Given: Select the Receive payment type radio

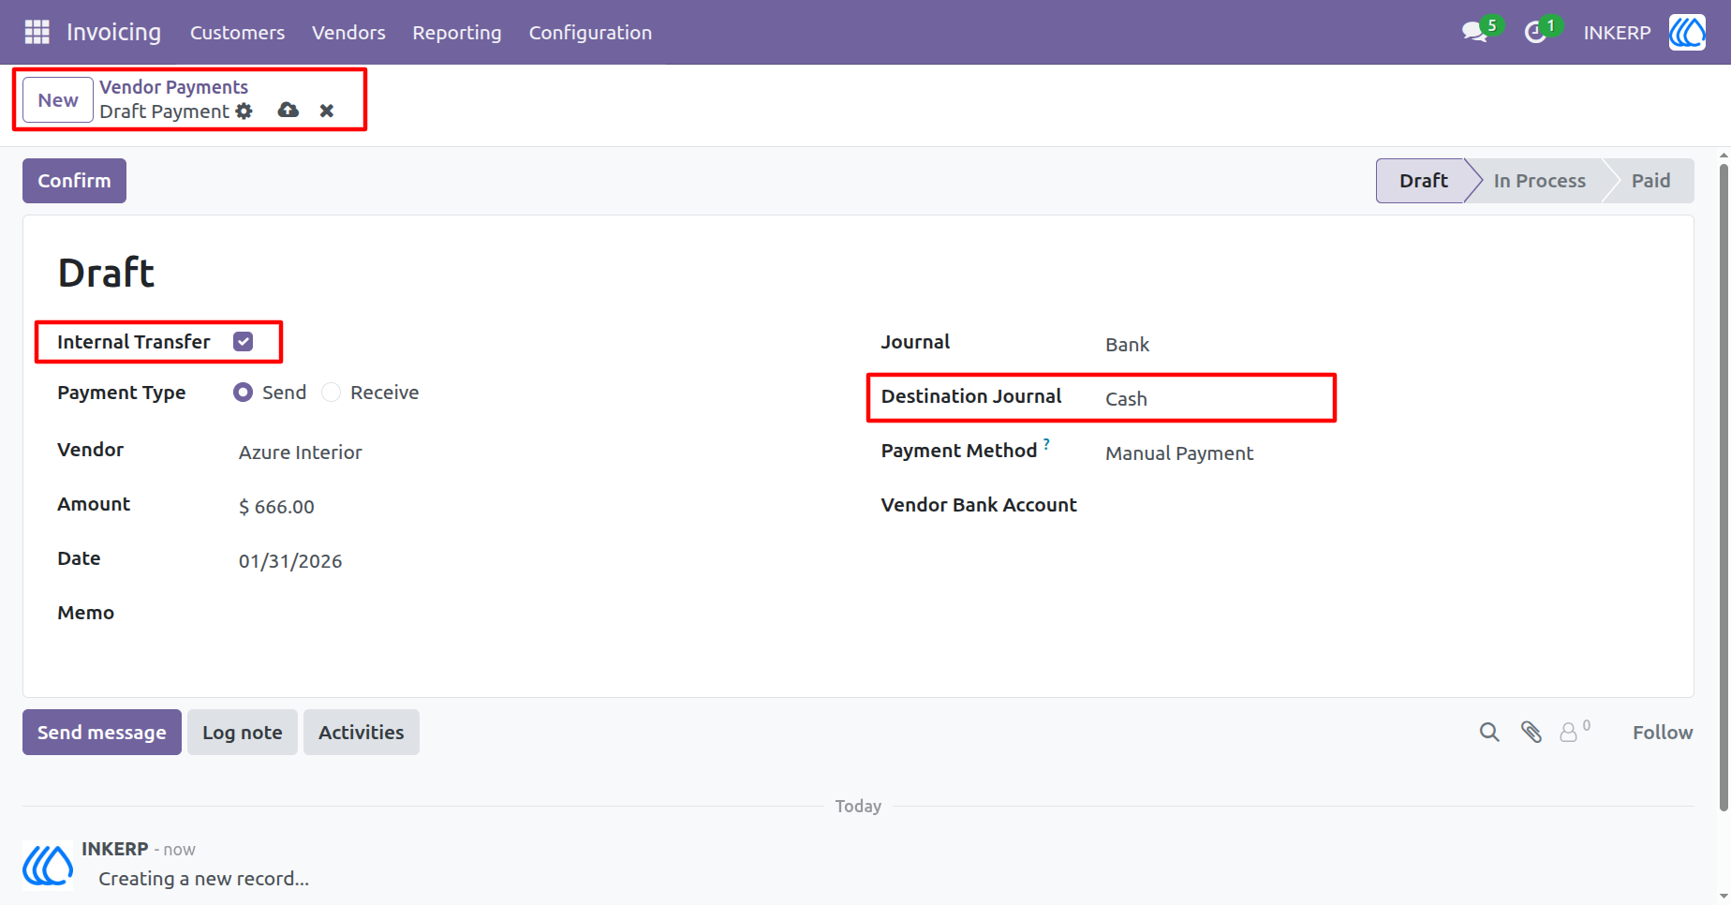Looking at the screenshot, I should [332, 393].
